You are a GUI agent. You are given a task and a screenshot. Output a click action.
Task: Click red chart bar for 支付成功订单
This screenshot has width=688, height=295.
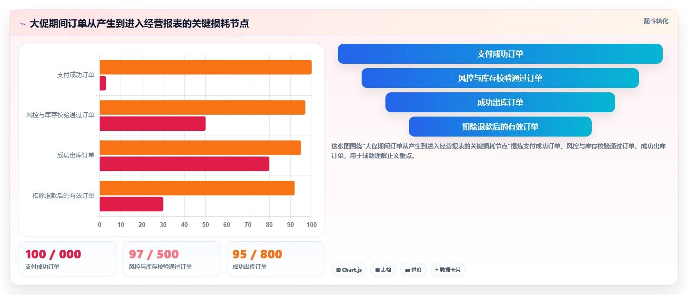(x=102, y=83)
